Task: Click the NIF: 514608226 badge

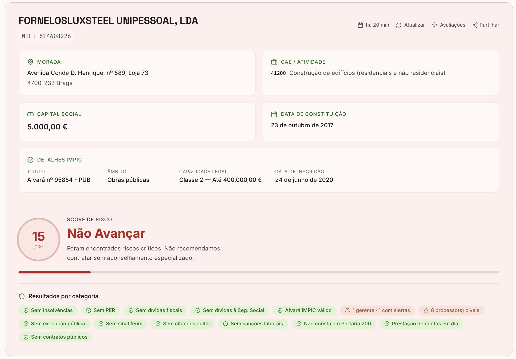Action: (x=46, y=36)
